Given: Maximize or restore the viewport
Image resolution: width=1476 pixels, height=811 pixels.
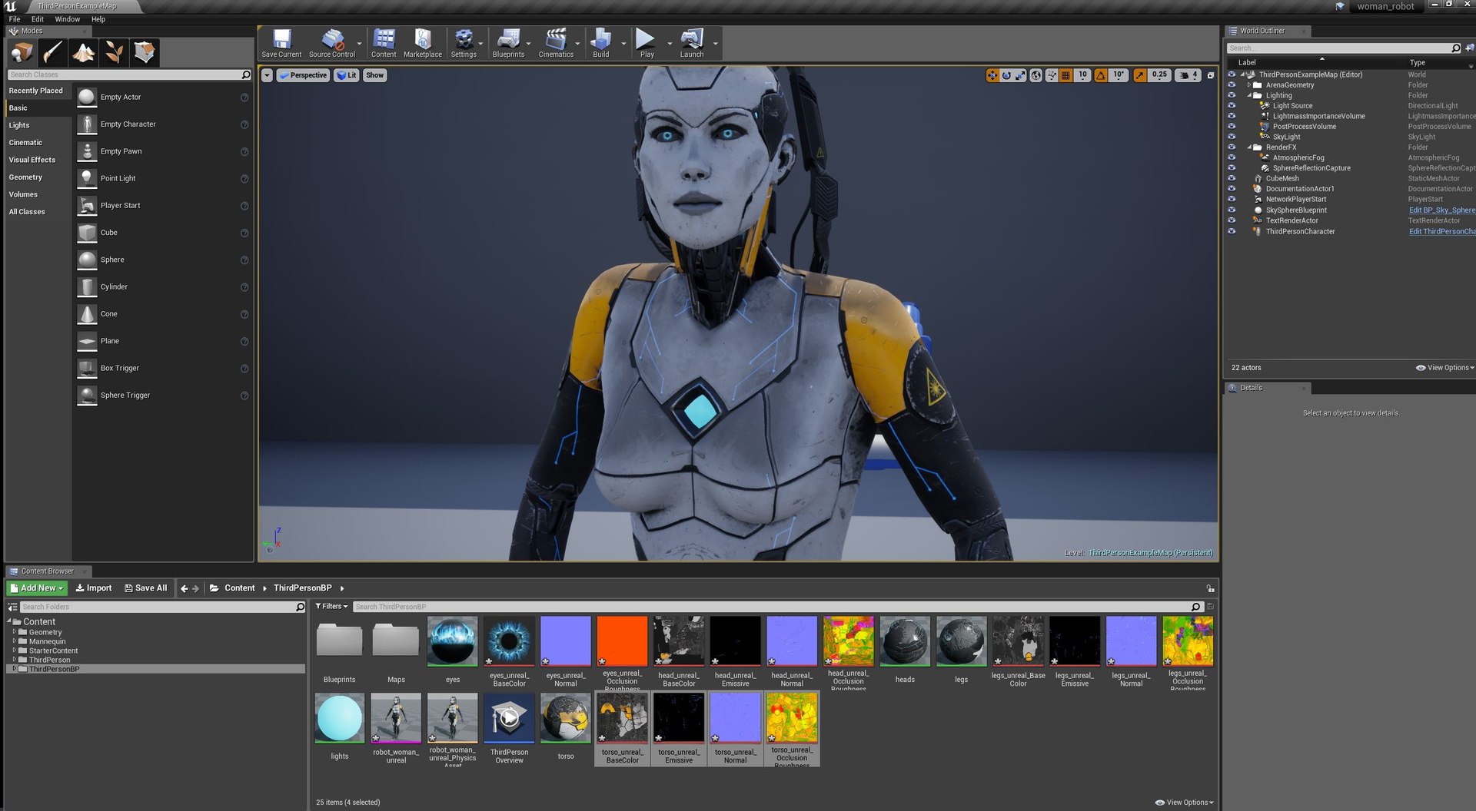Looking at the screenshot, I should point(1211,75).
